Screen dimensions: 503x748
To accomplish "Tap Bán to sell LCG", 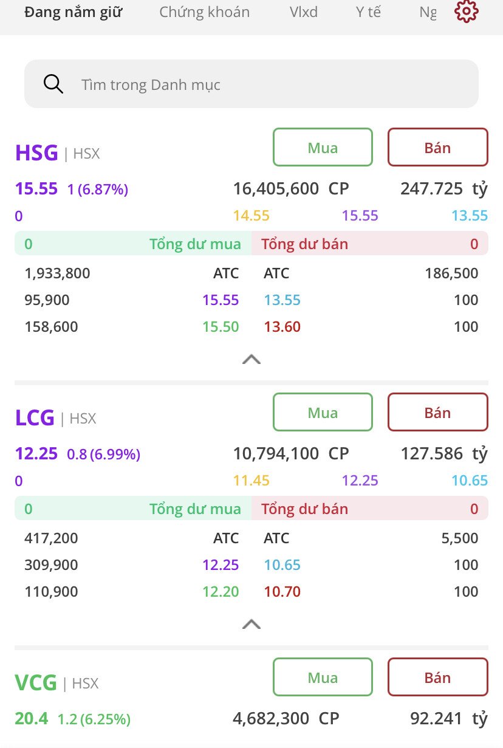I will tap(437, 413).
